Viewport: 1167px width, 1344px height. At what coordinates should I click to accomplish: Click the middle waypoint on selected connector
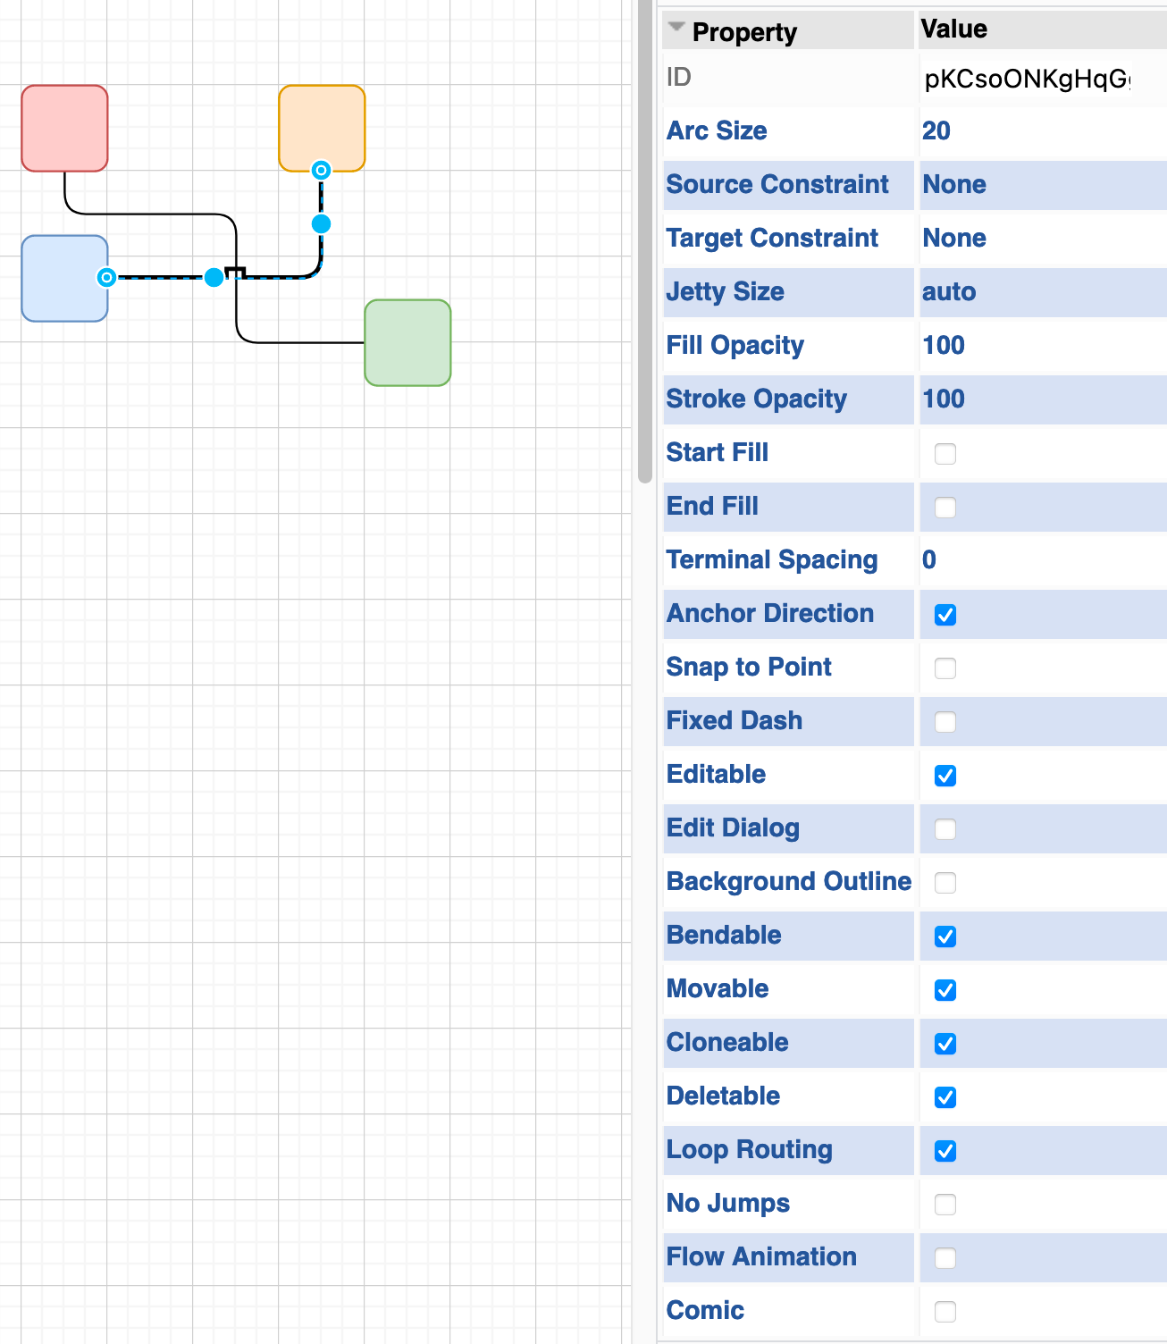pyautogui.click(x=214, y=278)
